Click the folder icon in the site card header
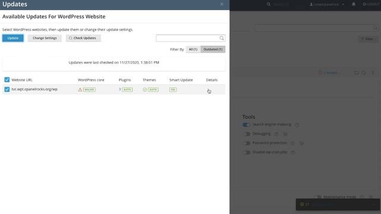The image size is (381, 214). [356, 73]
